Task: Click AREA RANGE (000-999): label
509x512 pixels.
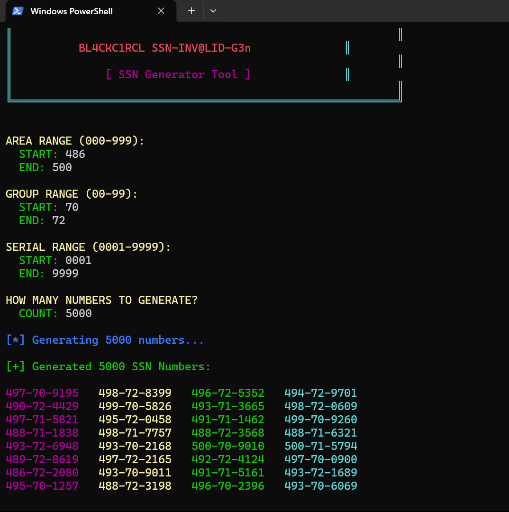Action: click(x=75, y=141)
